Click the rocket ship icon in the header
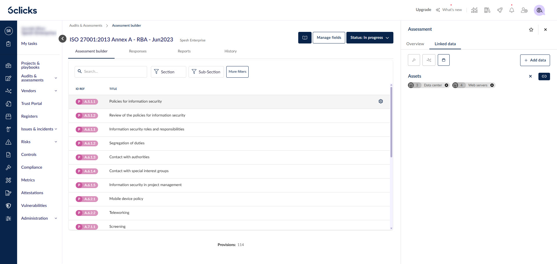 [500, 10]
